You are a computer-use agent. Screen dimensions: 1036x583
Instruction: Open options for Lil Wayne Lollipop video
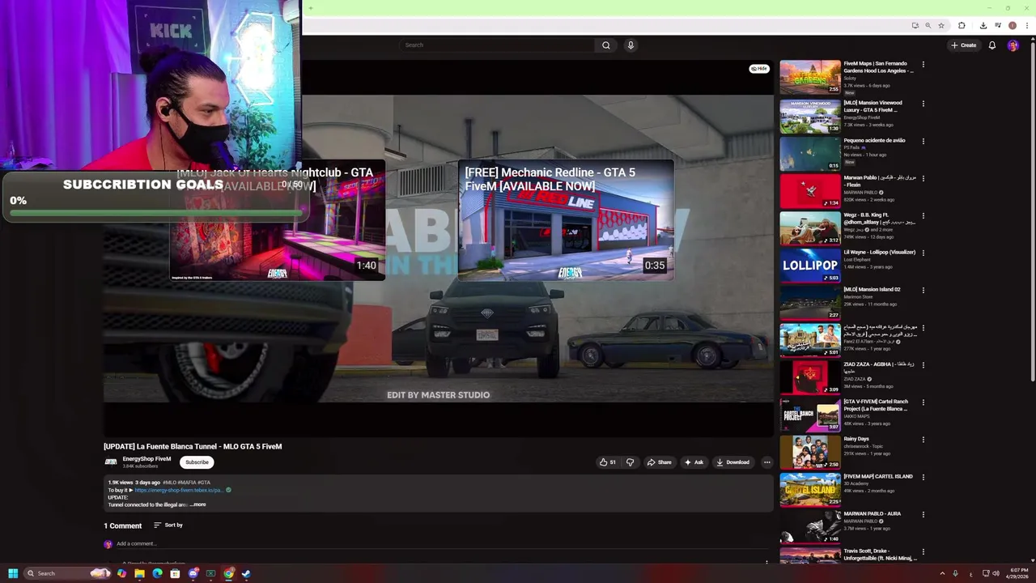(x=923, y=253)
